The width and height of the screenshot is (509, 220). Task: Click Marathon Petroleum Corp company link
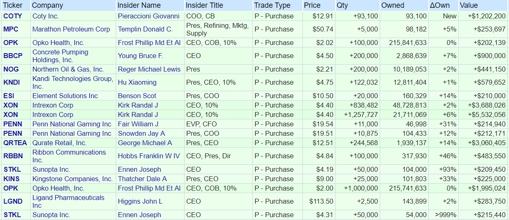(x=71, y=29)
